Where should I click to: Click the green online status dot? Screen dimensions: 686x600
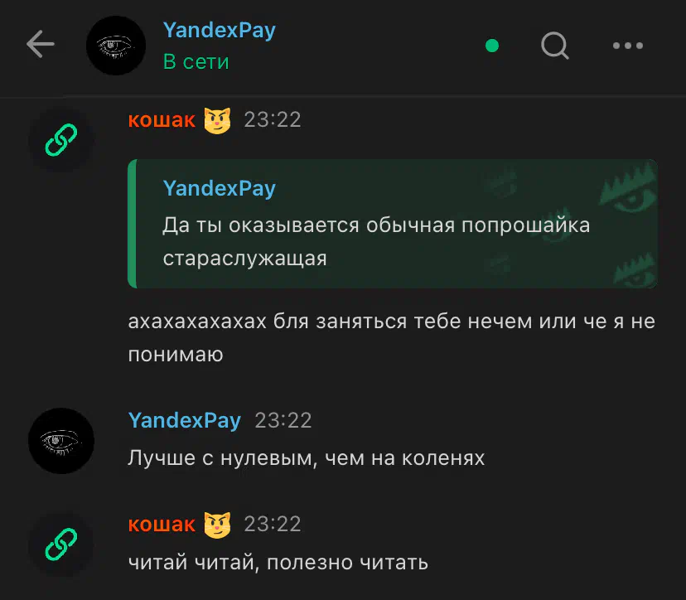coord(492,46)
